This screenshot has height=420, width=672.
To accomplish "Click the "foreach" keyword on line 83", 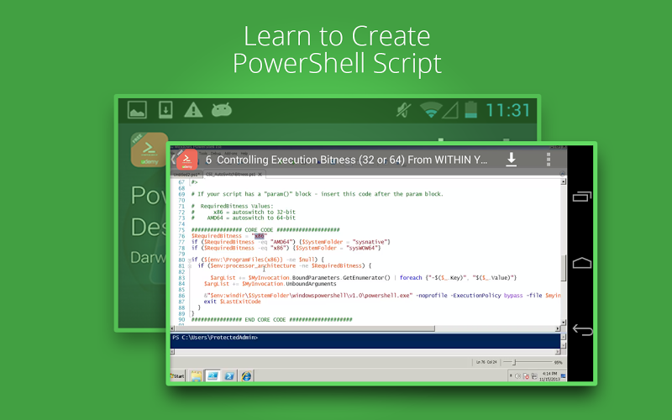I will (411, 278).
